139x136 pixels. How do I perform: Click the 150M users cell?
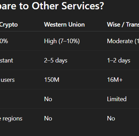pyautogui.click(x=52, y=80)
